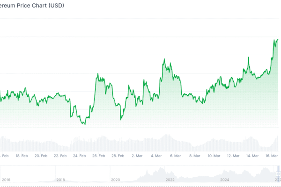
Task: Select the 28. Feb axis tick label
Action: [x=118, y=156]
